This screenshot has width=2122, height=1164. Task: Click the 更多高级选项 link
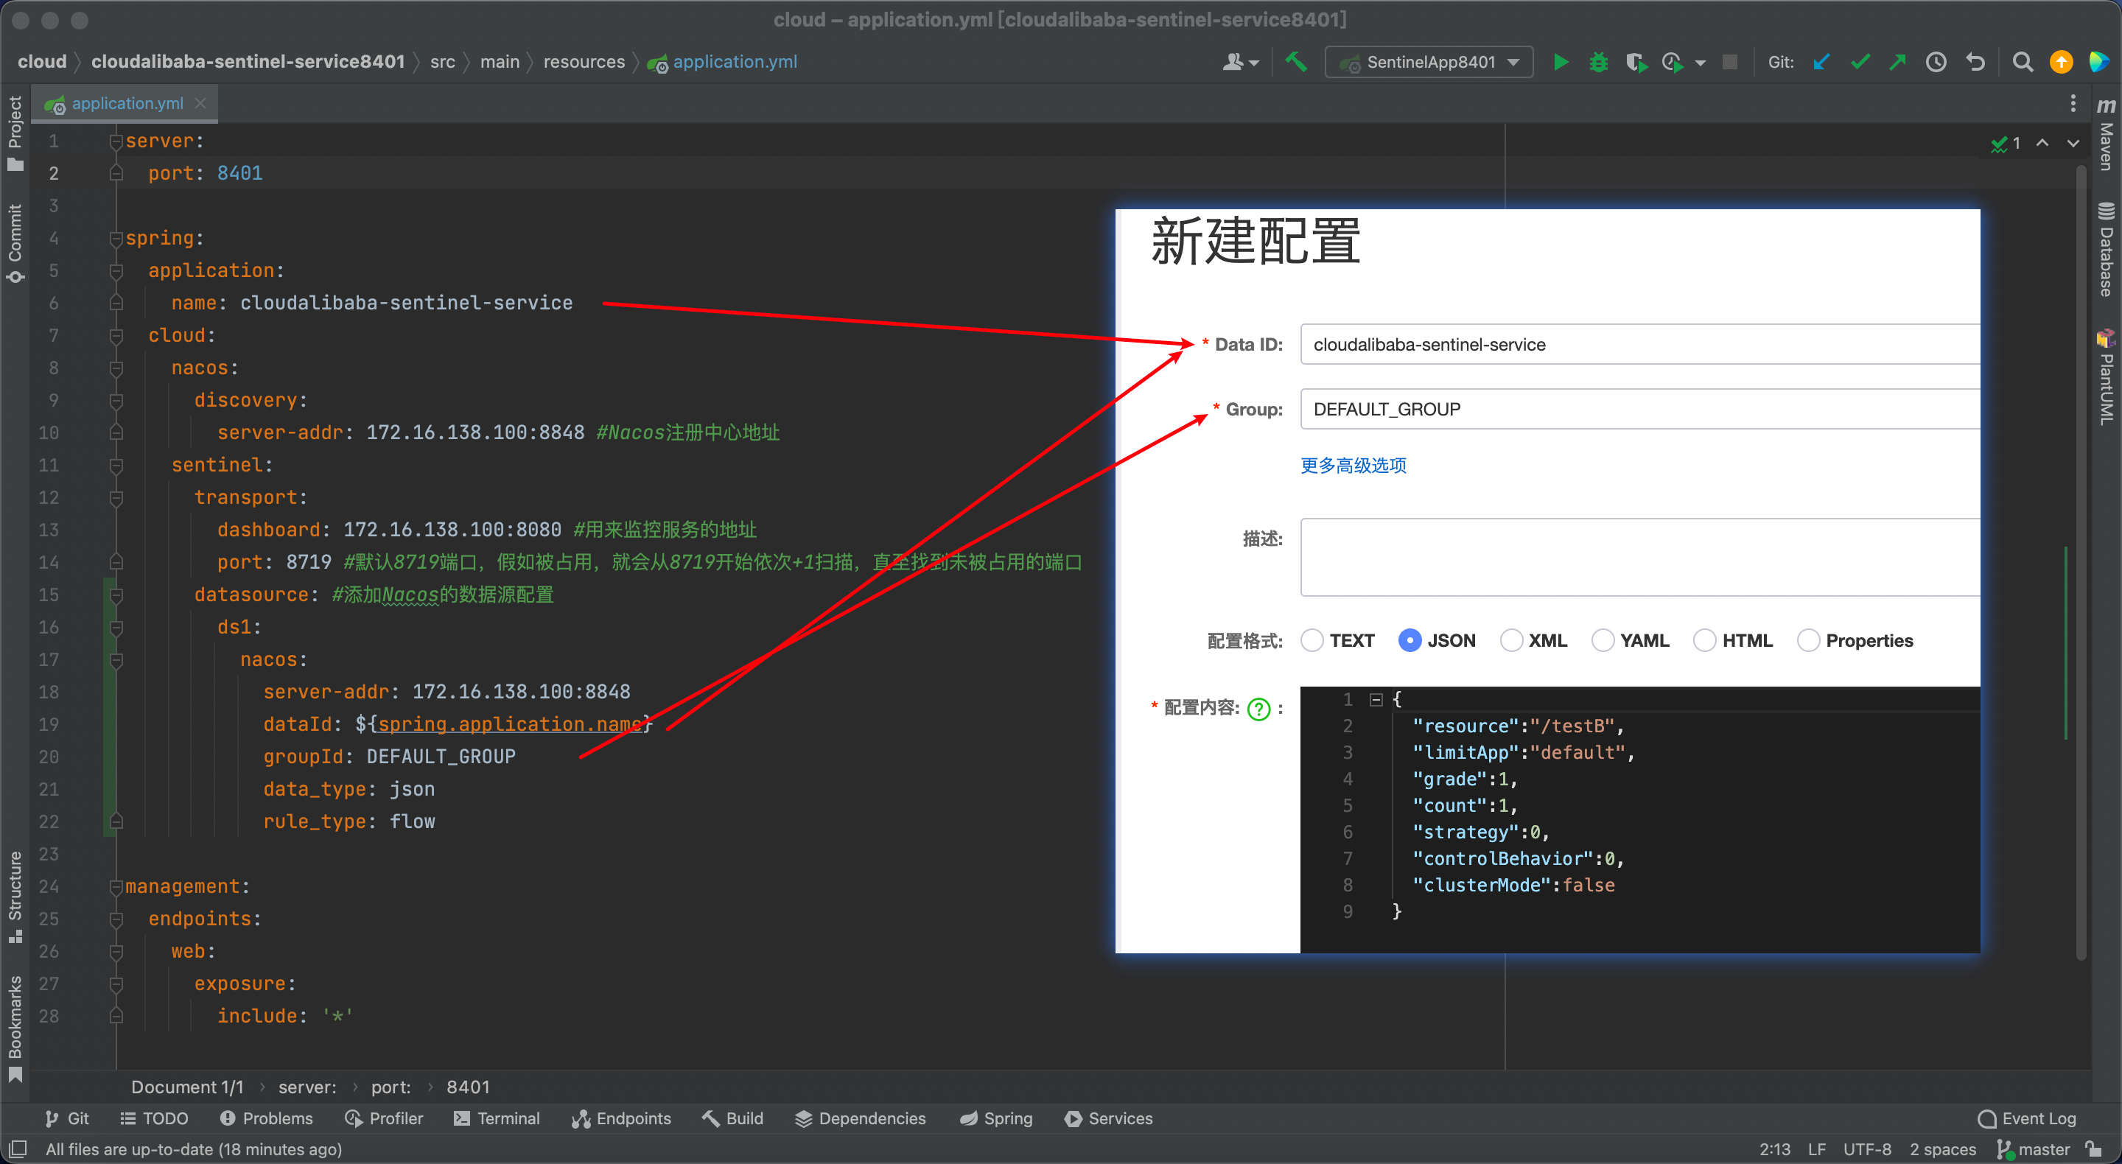(1353, 466)
